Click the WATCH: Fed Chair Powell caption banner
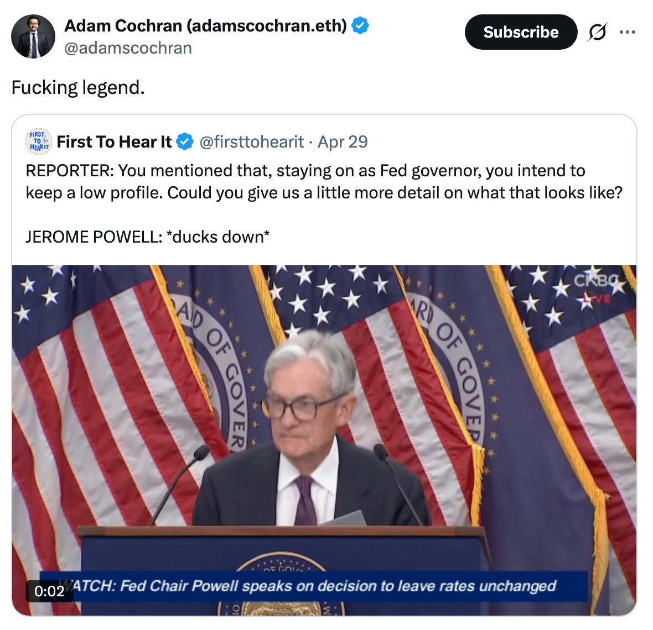Image resolution: width=653 pixels, height=630 pixels. (x=313, y=586)
